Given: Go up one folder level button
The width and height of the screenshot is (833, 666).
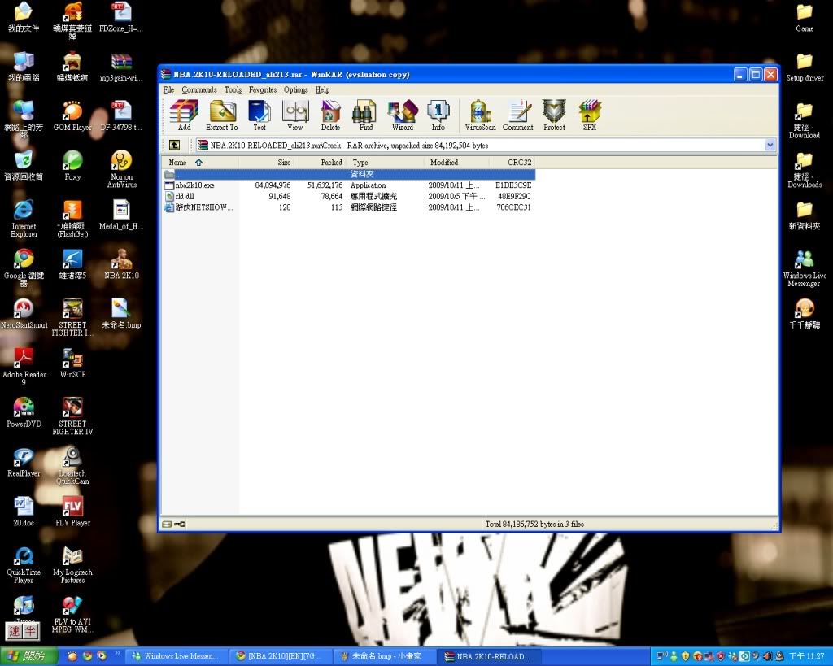Looking at the screenshot, I should tap(174, 145).
